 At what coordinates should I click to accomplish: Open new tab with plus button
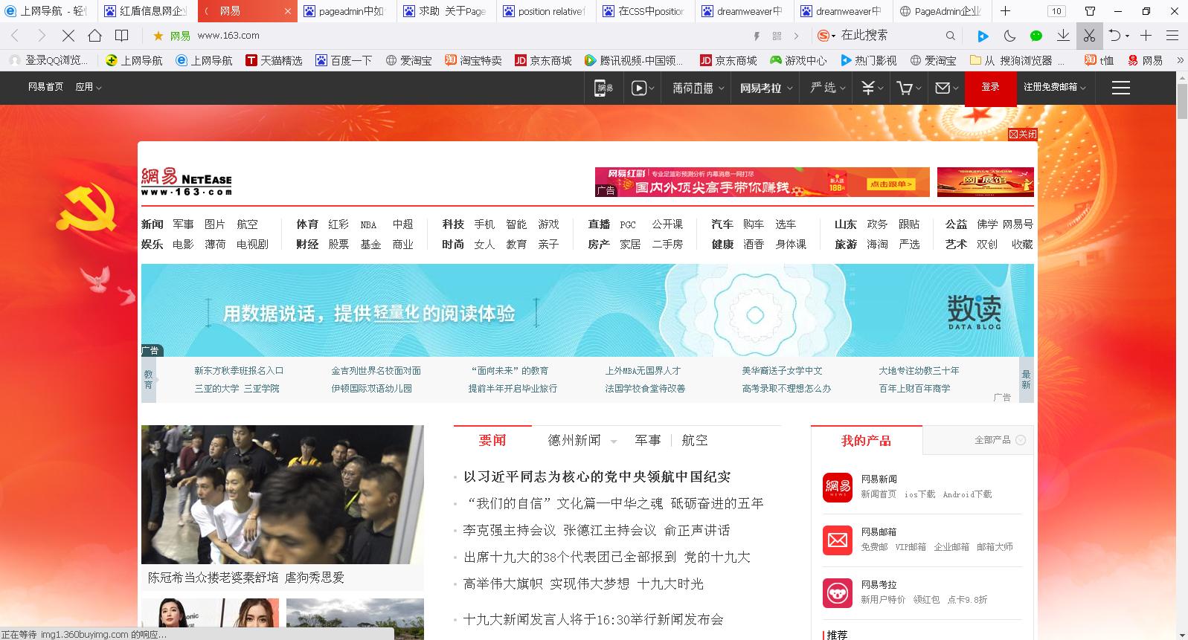(1005, 11)
